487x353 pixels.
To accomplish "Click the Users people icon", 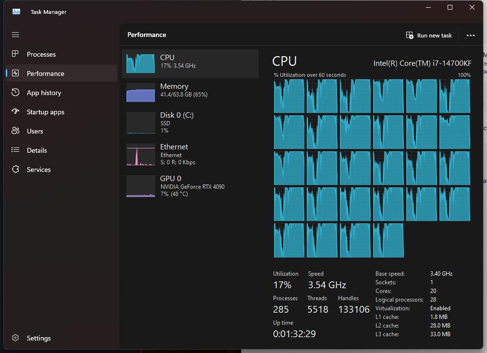I will tap(15, 131).
